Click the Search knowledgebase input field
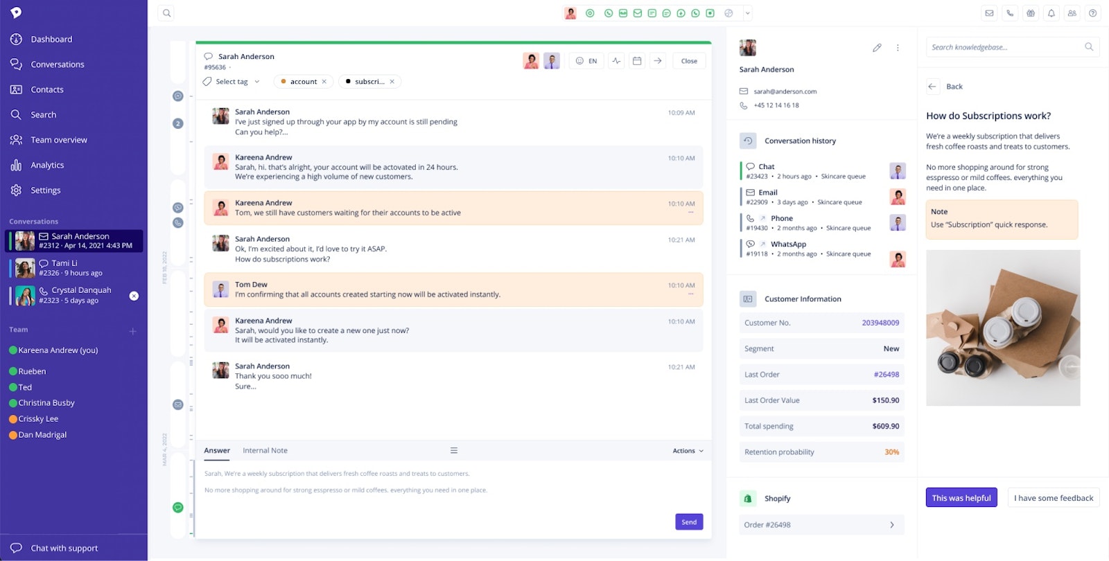Viewport: 1109px width, 561px height. click(1004, 47)
